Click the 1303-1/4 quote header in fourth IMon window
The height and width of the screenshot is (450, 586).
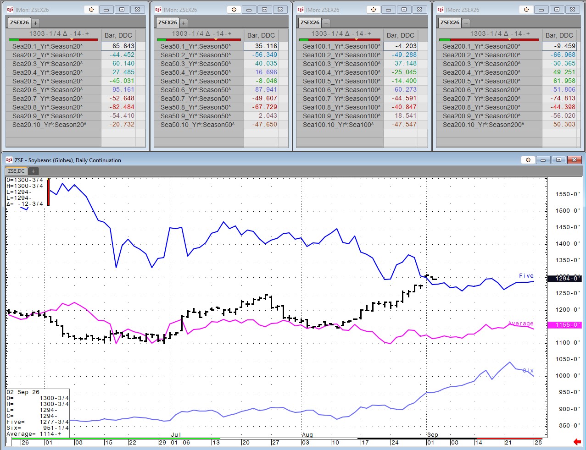(489, 35)
